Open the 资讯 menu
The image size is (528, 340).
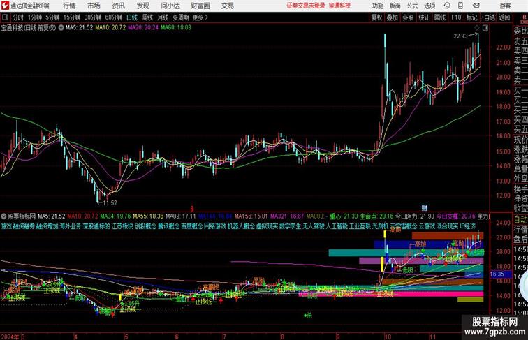119,6
